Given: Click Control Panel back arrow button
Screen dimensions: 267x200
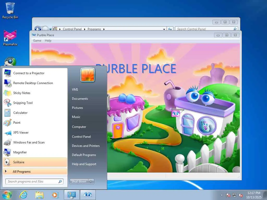Looking at the screenshot, I should pos(38,28).
